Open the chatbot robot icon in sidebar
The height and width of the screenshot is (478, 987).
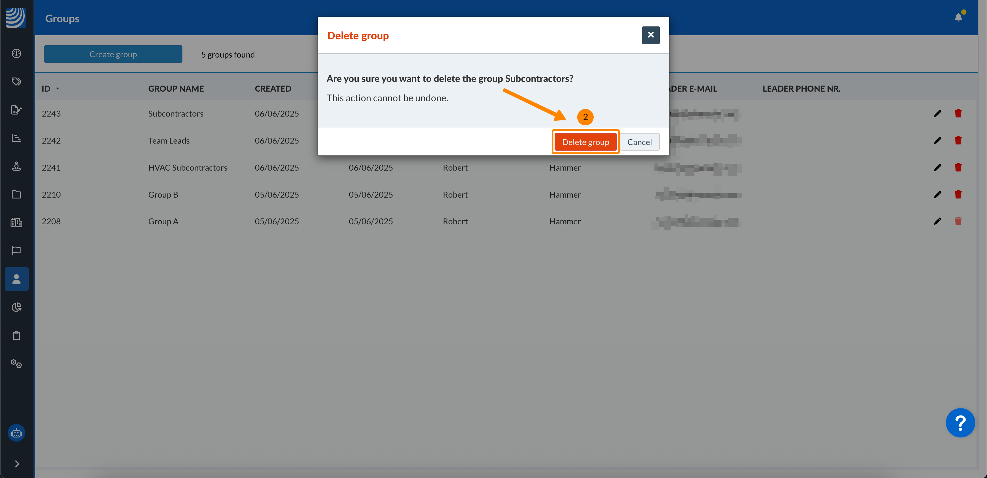coord(16,433)
